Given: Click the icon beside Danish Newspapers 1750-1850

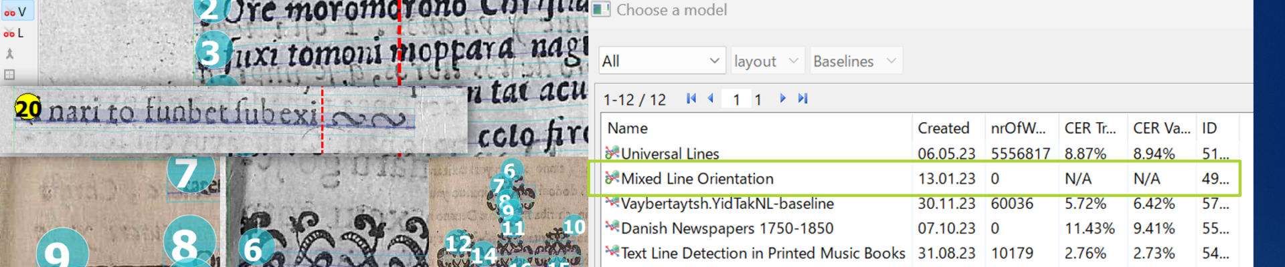Looking at the screenshot, I should (x=612, y=228).
